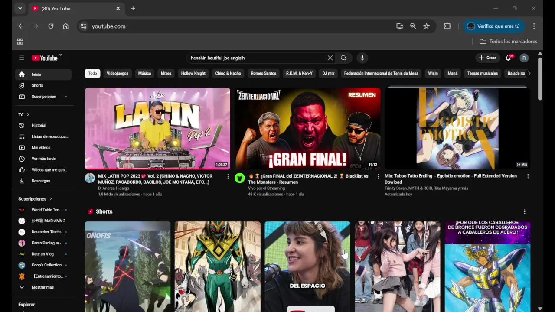Image resolution: width=555 pixels, height=312 pixels.
Task: Clear the search box with the X
Action: pos(330,58)
